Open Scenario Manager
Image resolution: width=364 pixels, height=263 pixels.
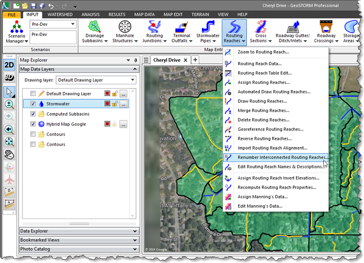[x=16, y=32]
